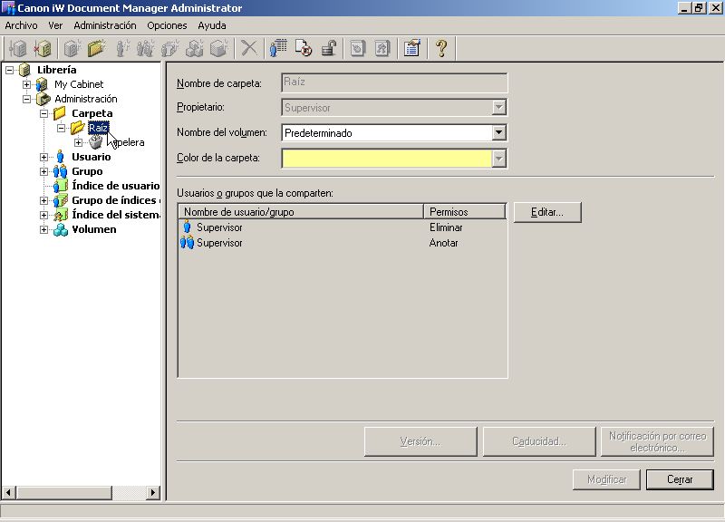Click the Librería cabinet icon in tree
Screen dimensions: 725x522
tap(24, 71)
